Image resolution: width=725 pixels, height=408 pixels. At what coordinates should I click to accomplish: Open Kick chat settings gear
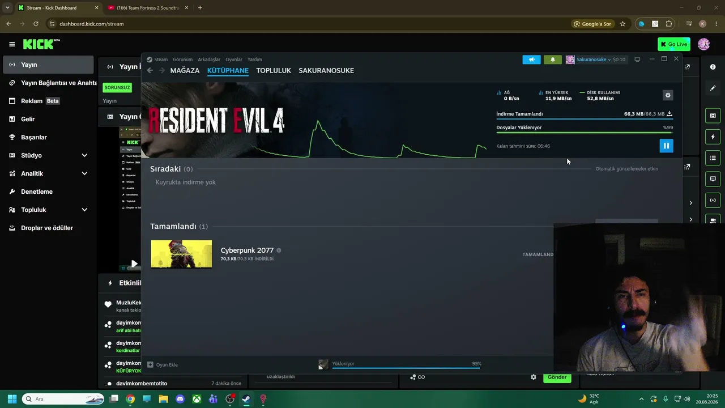pyautogui.click(x=533, y=377)
